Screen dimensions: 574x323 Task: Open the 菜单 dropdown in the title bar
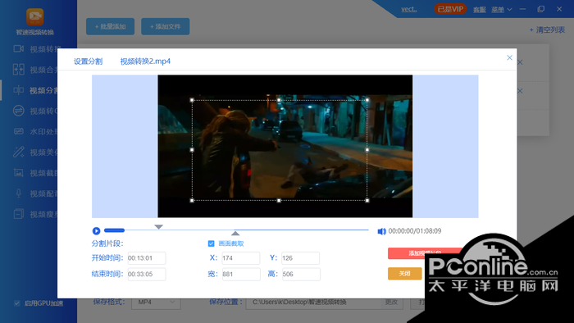502,10
